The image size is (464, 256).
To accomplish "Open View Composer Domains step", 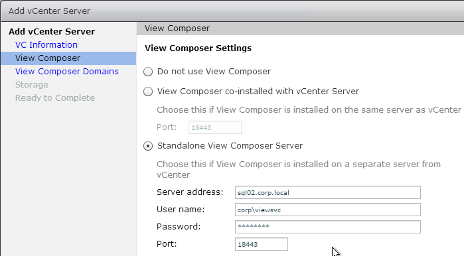I will (67, 71).
